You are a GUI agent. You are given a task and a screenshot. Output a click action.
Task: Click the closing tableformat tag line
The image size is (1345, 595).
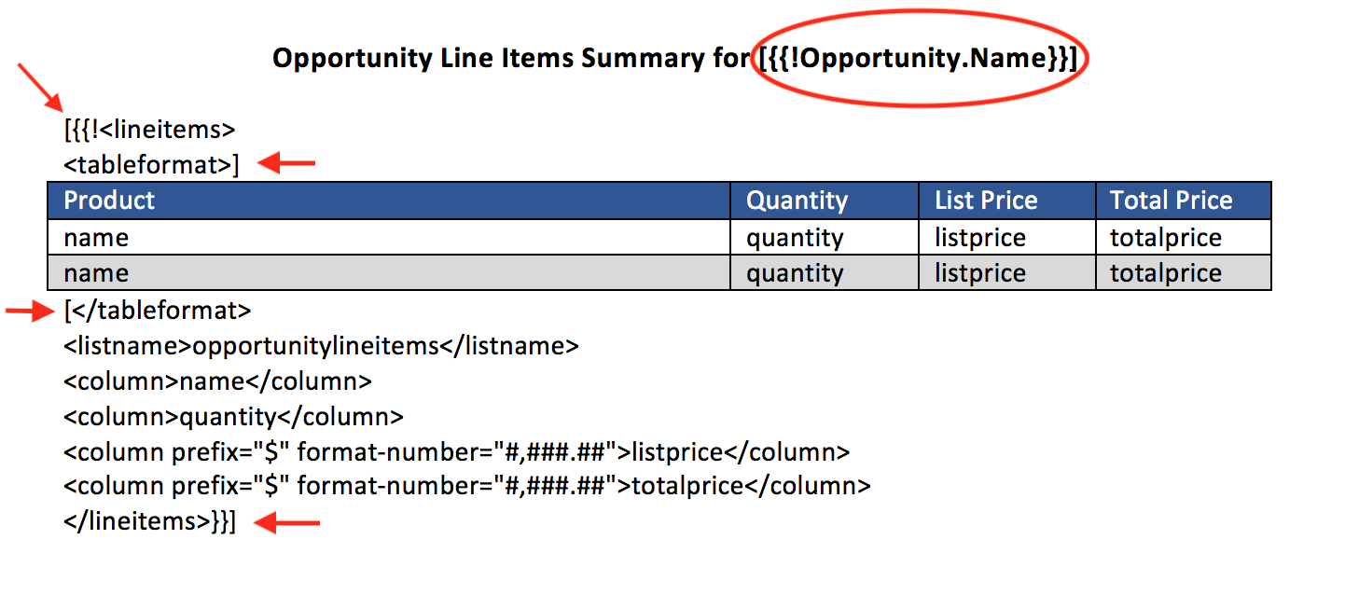pyautogui.click(x=158, y=310)
